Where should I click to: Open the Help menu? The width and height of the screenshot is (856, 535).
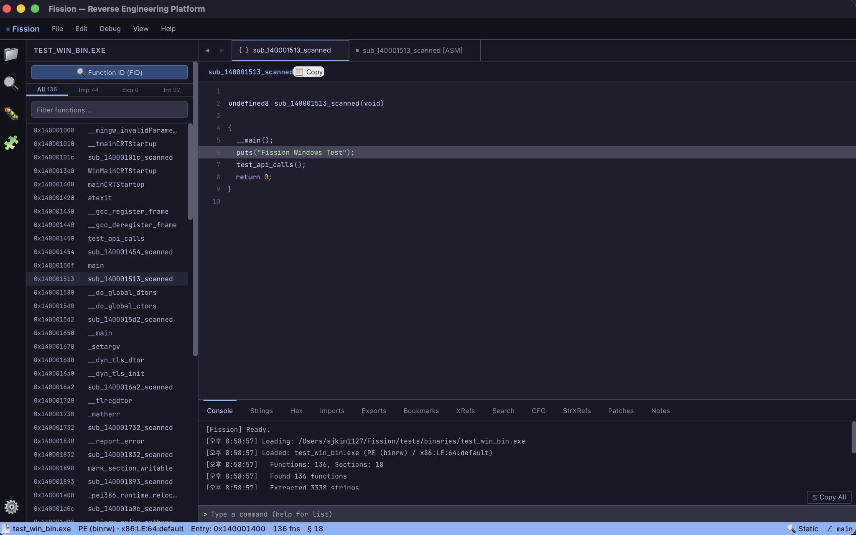point(168,29)
